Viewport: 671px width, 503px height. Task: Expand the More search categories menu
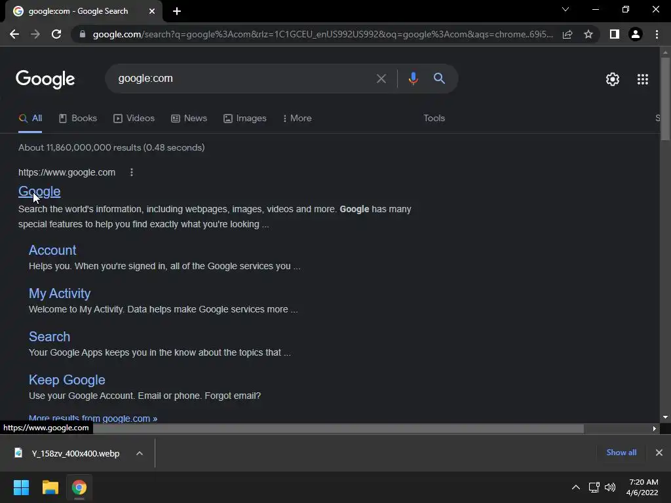pos(297,119)
